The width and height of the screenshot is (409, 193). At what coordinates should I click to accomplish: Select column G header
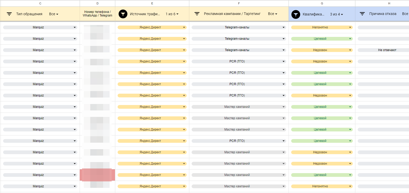322,3
